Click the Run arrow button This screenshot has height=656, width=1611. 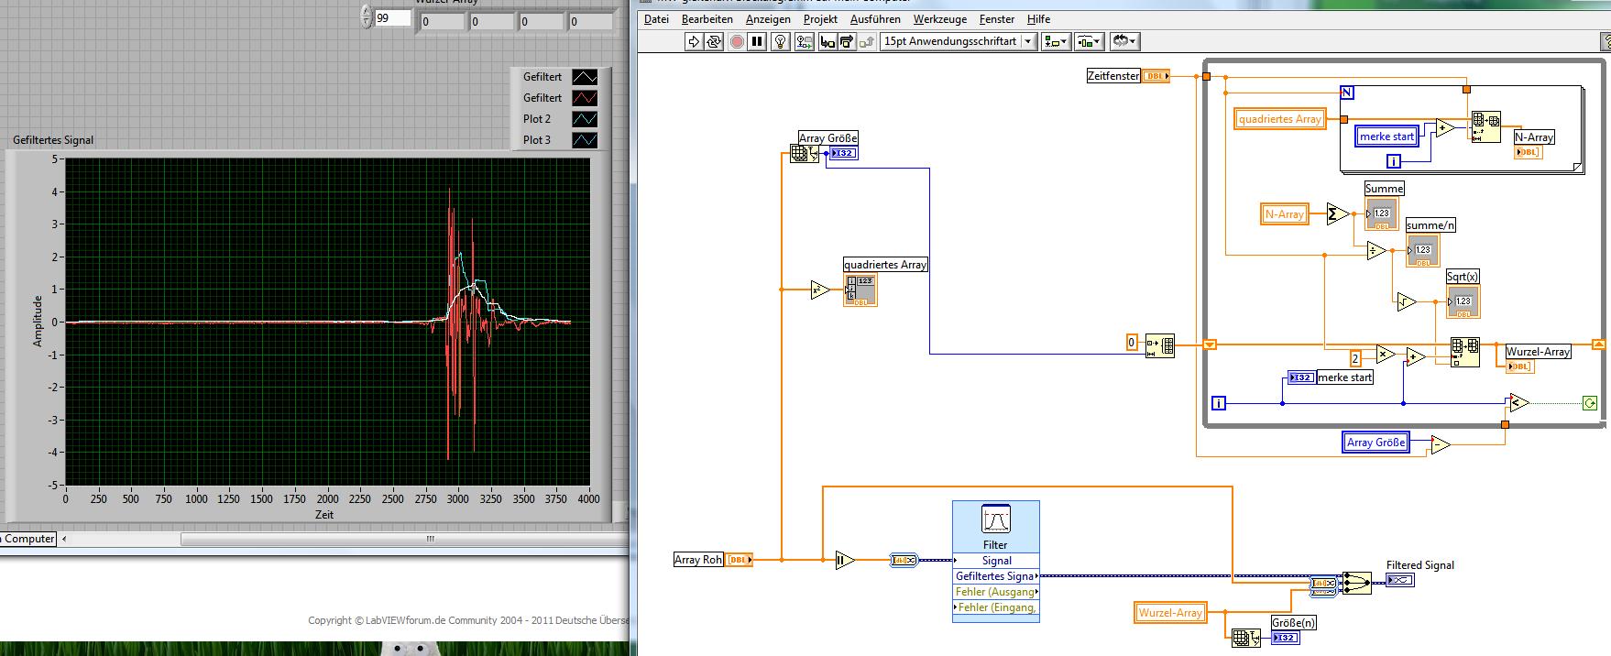point(694,41)
